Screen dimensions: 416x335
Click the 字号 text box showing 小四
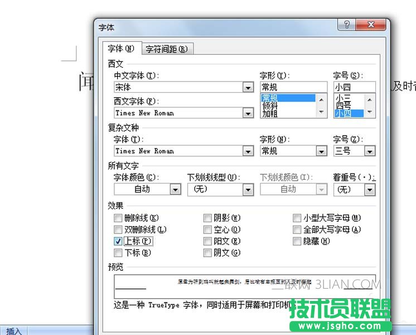click(x=355, y=87)
